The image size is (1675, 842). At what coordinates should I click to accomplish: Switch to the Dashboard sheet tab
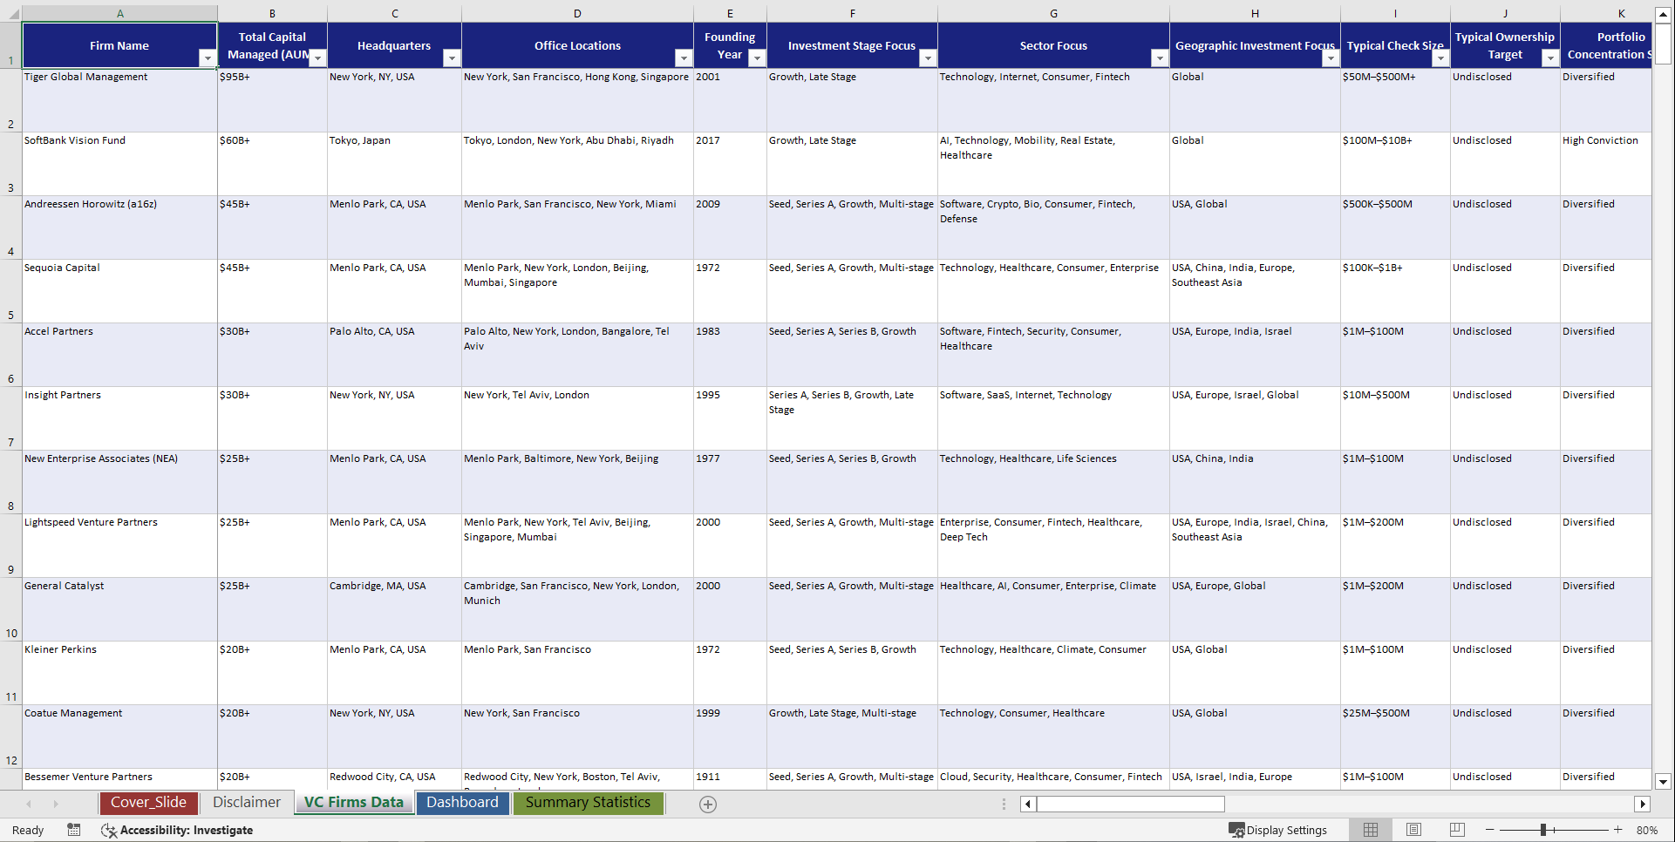pyautogui.click(x=463, y=803)
